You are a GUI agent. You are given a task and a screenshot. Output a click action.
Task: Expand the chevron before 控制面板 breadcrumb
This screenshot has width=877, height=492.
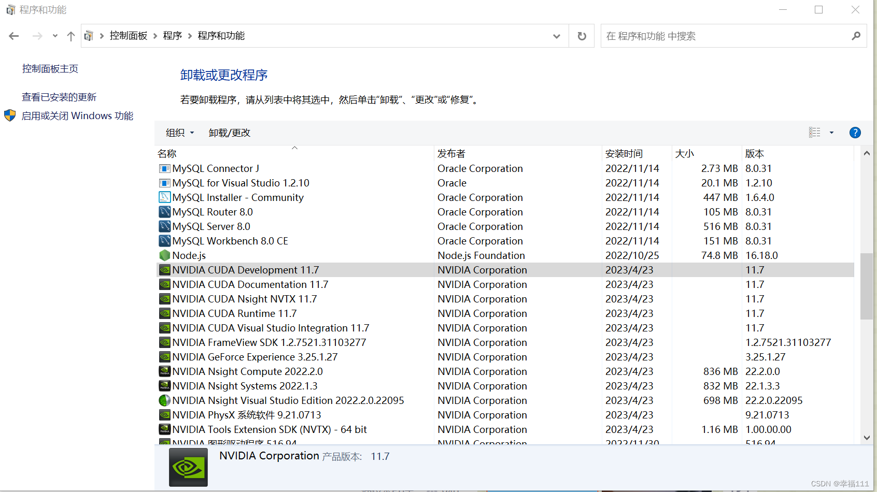pyautogui.click(x=102, y=36)
